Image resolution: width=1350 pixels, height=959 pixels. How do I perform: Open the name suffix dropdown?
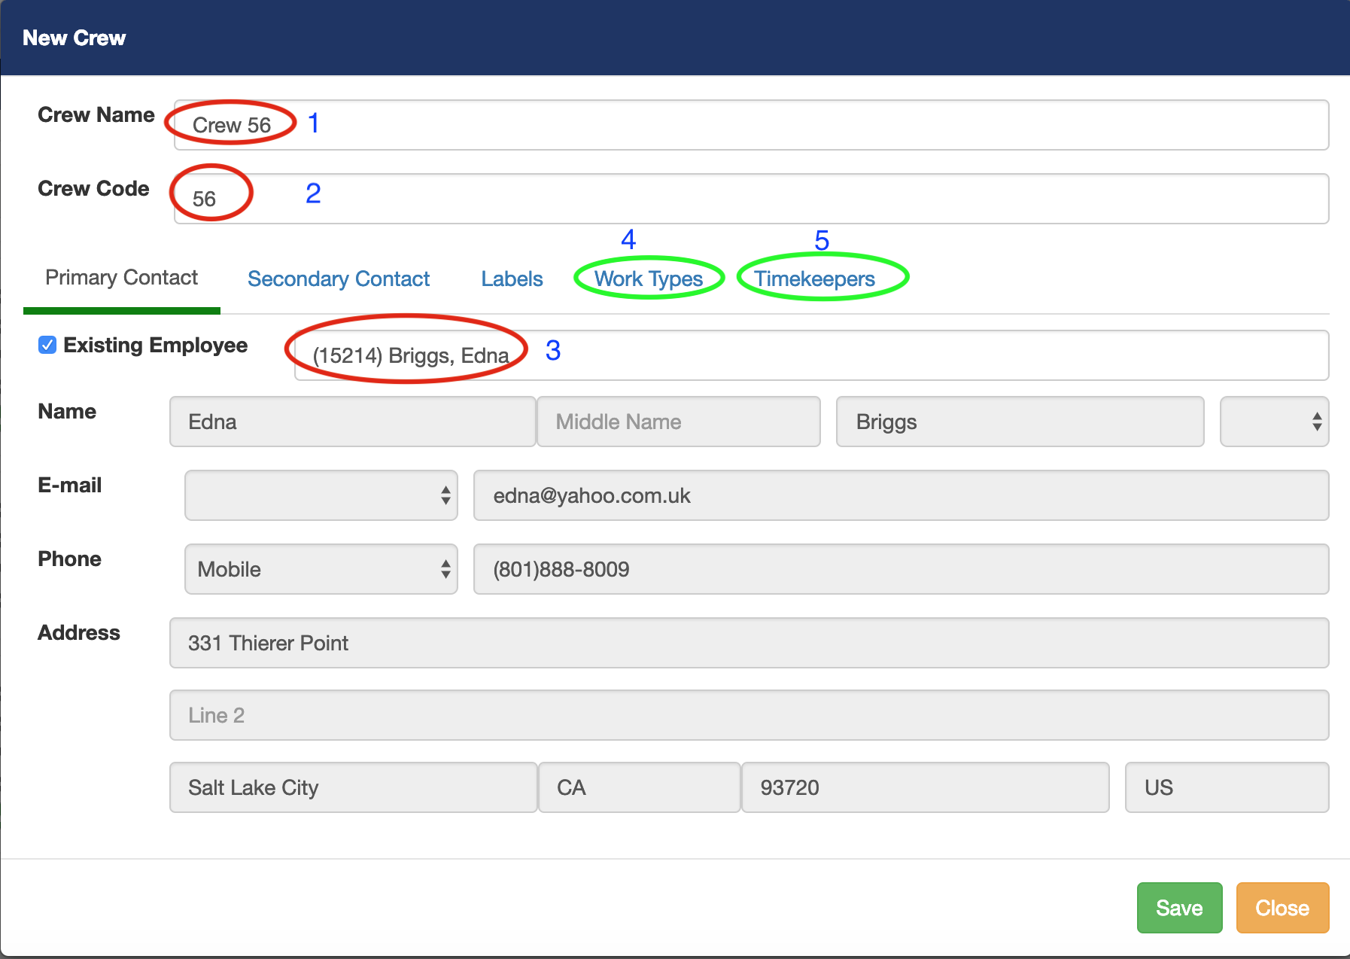pos(1273,422)
